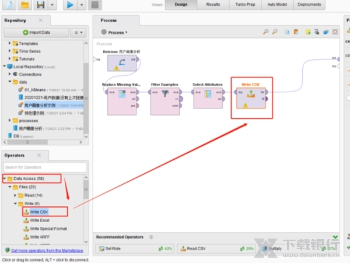Screen dimensions: 350x263
Task: Expand the Templates repository folder
Action: [10, 44]
